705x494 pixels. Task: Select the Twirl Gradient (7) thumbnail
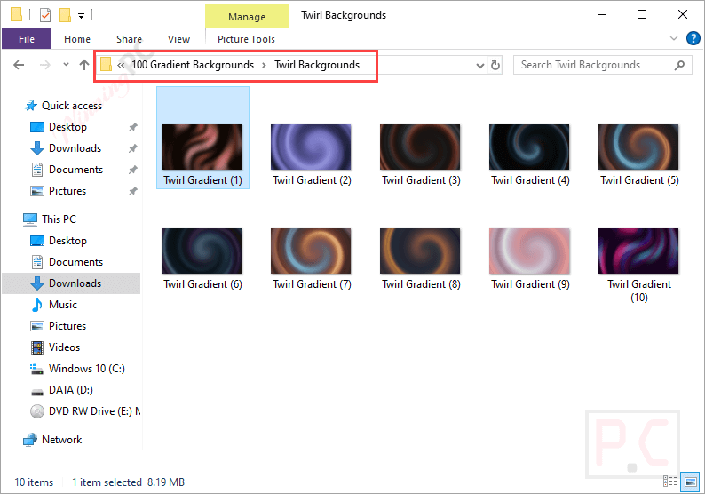[311, 251]
